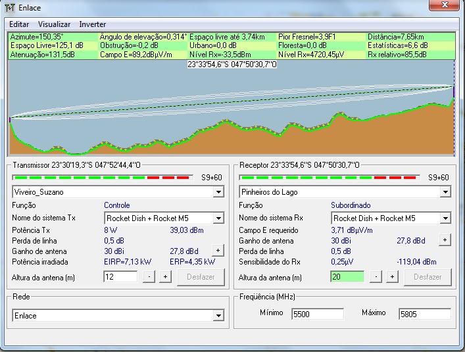465x352 pixels.
Task: Click the transmitter Desfazer button
Action: coord(200,277)
